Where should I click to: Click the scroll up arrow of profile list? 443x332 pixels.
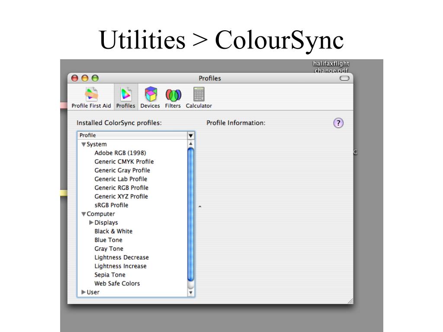coord(191,144)
